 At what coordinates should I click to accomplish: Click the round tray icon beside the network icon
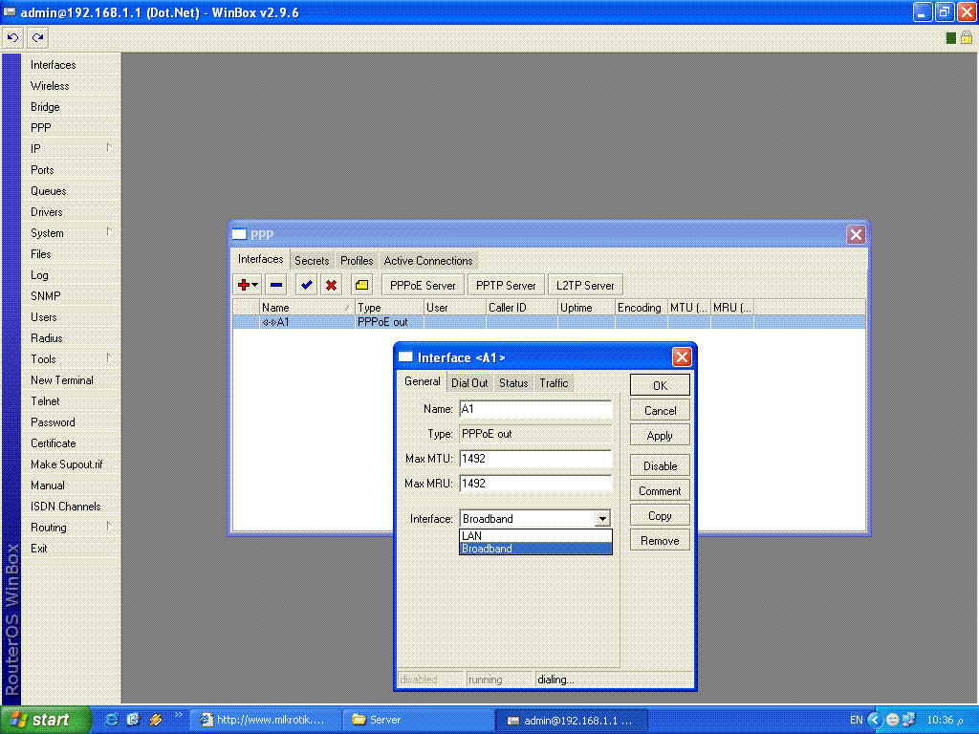coord(893,720)
